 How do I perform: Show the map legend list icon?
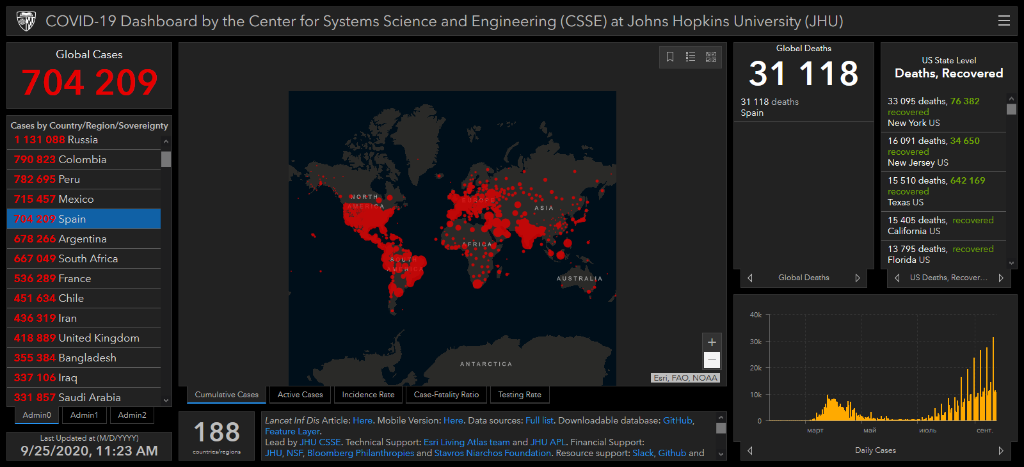click(691, 57)
